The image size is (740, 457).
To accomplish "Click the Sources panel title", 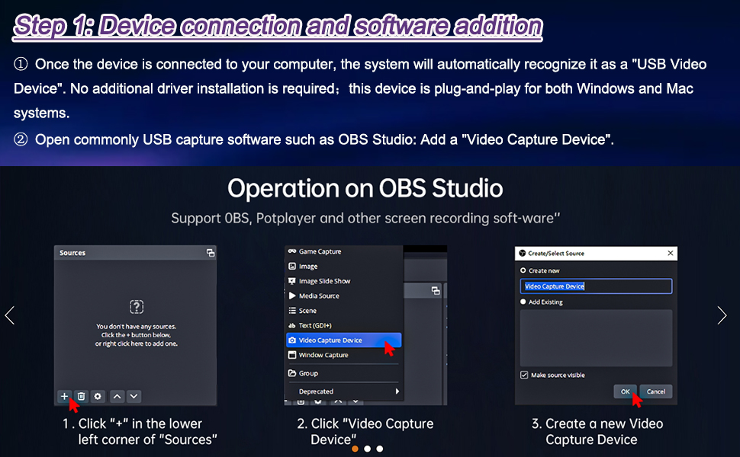I will tap(72, 253).
